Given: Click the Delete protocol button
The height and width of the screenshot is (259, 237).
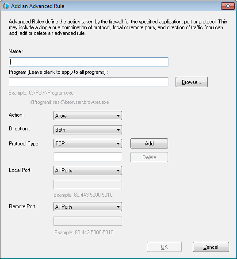Looking at the screenshot, I should point(149,157).
